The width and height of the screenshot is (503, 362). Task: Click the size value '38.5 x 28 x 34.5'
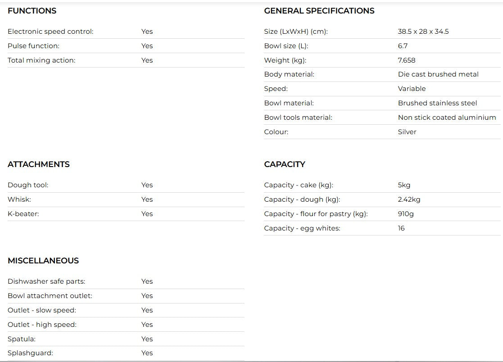(x=423, y=32)
